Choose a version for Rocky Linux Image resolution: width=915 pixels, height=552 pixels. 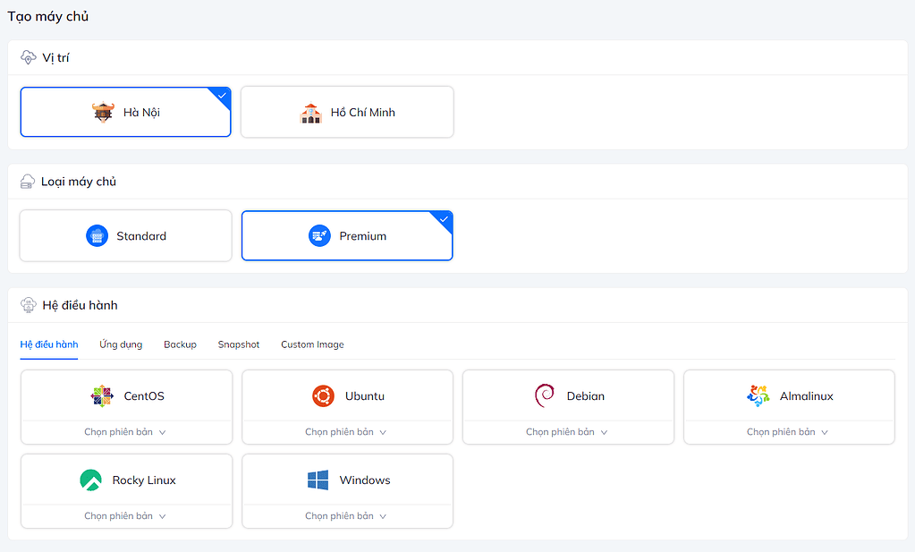(x=125, y=515)
